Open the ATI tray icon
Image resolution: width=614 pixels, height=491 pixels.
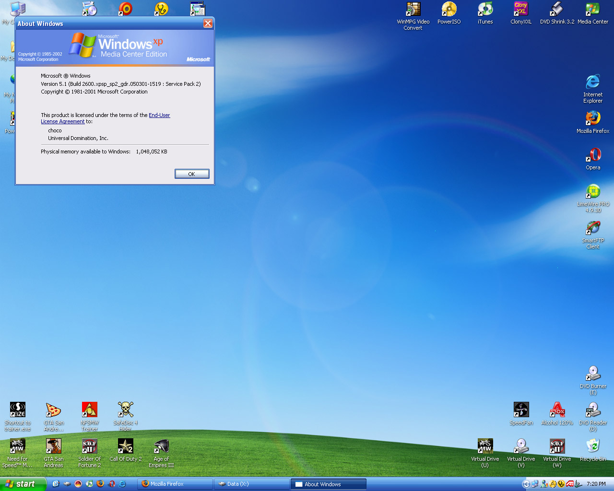(x=570, y=484)
